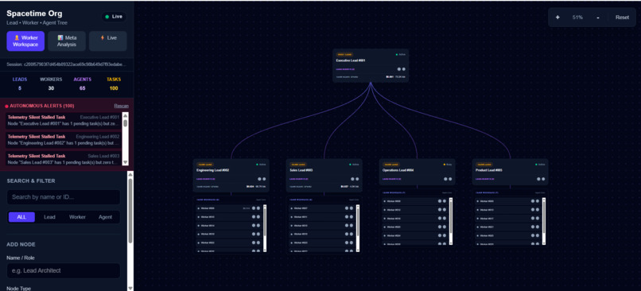Open the Live view with lightning icon
The height and width of the screenshot is (291, 641).
click(x=108, y=41)
